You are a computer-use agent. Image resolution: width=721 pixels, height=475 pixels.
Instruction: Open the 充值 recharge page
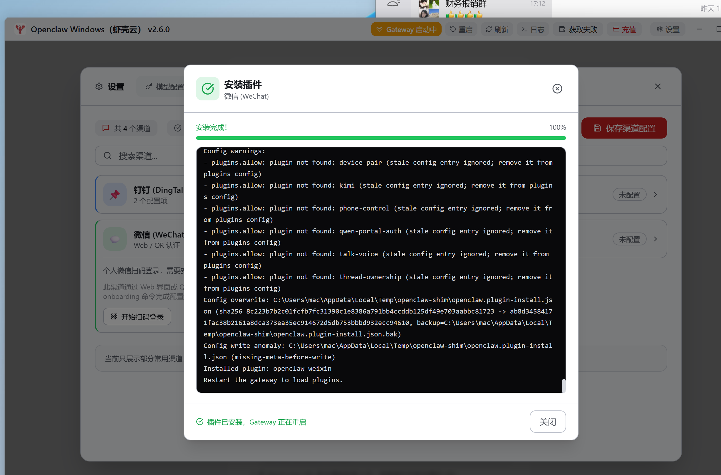click(x=624, y=29)
